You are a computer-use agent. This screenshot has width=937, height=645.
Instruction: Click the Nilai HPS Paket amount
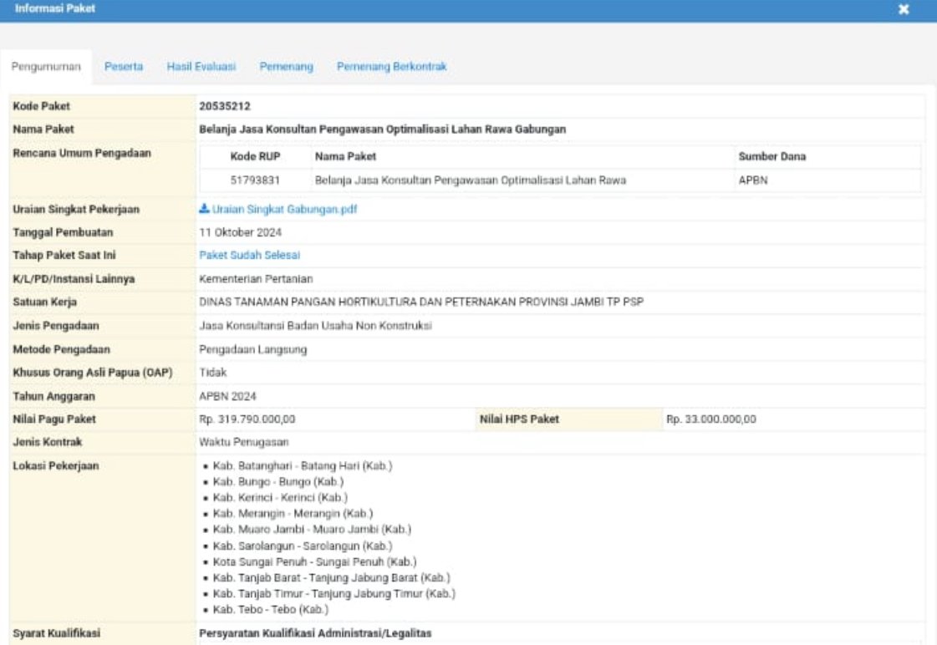click(x=710, y=419)
